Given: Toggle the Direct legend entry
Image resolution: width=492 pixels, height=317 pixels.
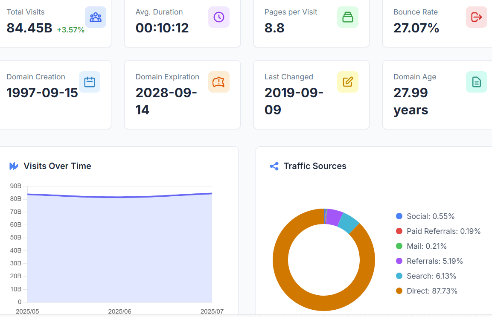Looking at the screenshot, I should pos(433,291).
